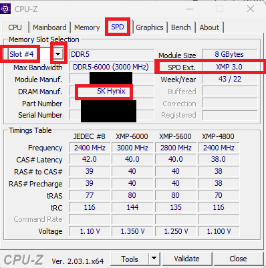This screenshot has width=266, height=268.
Task: Click the XMP-6000 column header
Action: pos(132,136)
